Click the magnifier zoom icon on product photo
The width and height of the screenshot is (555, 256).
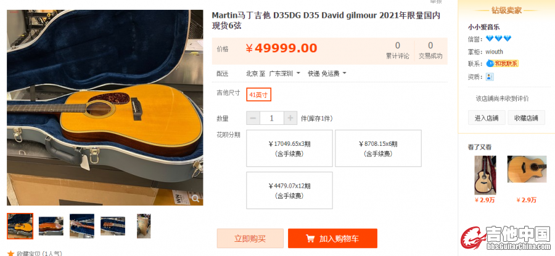195,198
